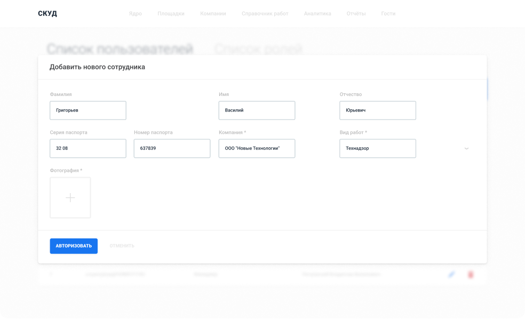
Task: Focus the Фамилия field with Григорьев
Action: point(88,110)
